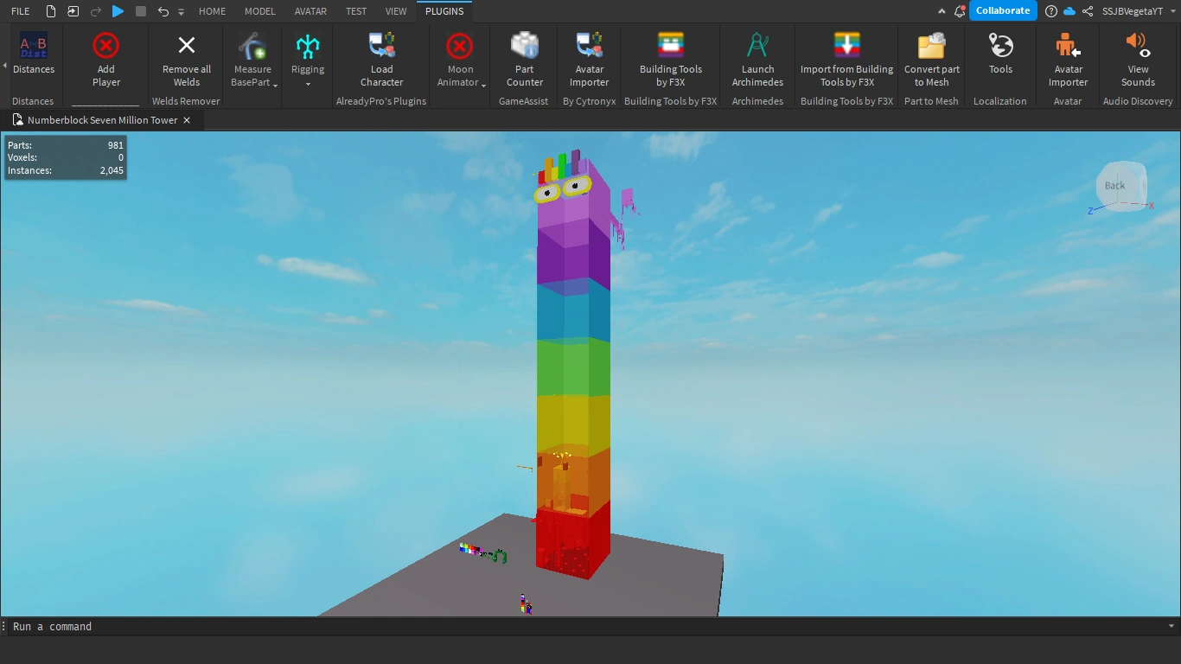Open the SSJBVegetaYT account menu
This screenshot has height=664, width=1181.
[1133, 11]
